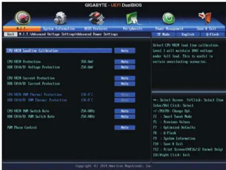
Task: Select the CPU VRIN PWM Thermal Protection label
Action: tap(34, 95)
